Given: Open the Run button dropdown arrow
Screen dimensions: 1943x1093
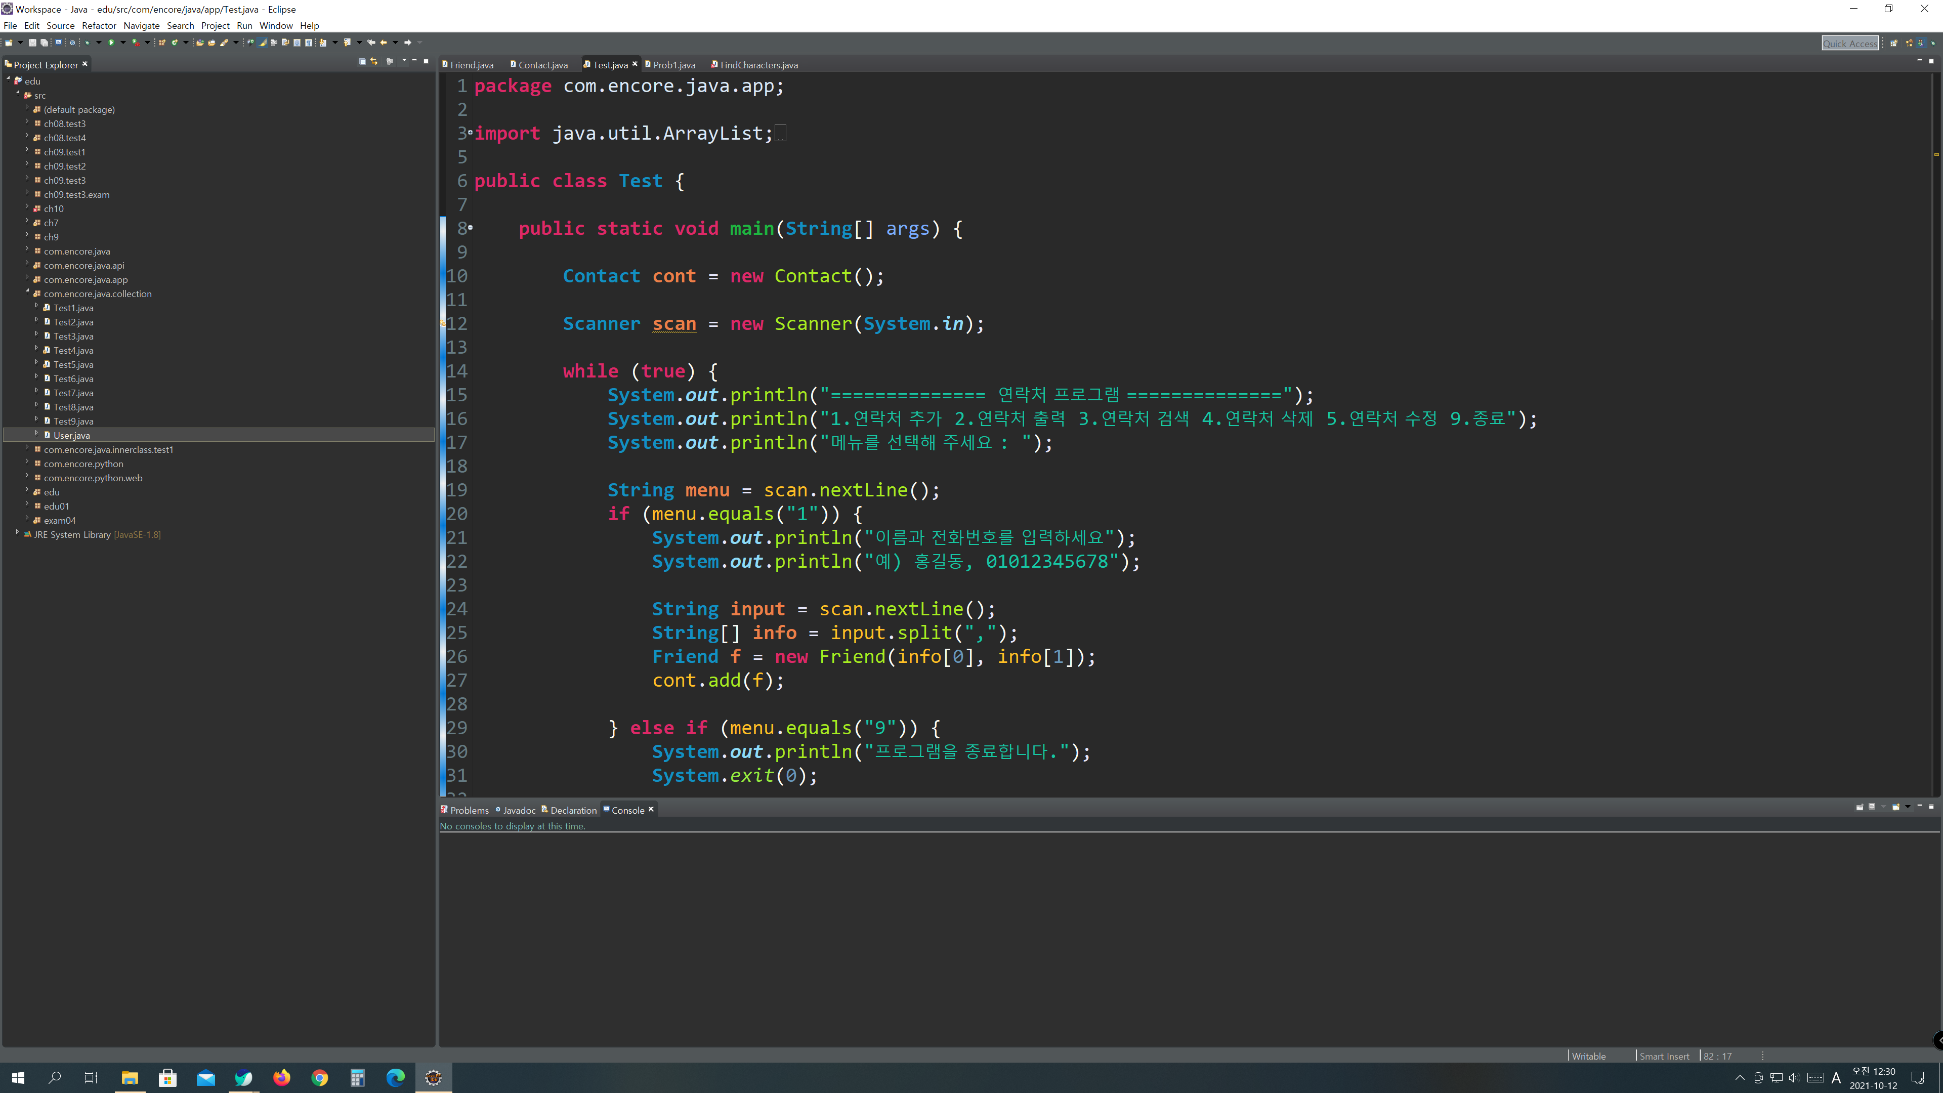Looking at the screenshot, I should coord(123,42).
